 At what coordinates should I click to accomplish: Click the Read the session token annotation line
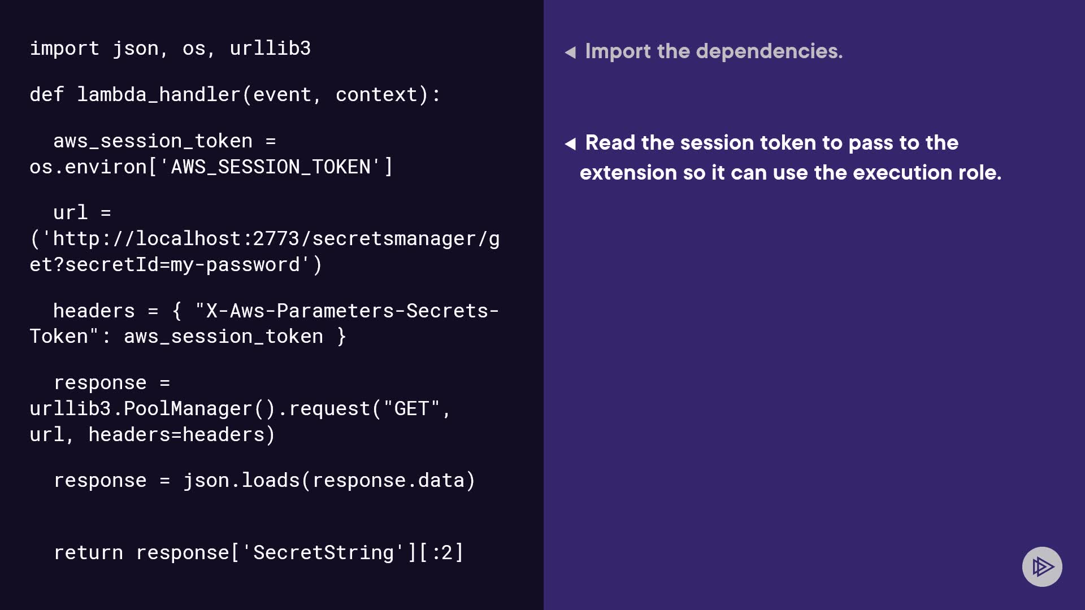771,143
